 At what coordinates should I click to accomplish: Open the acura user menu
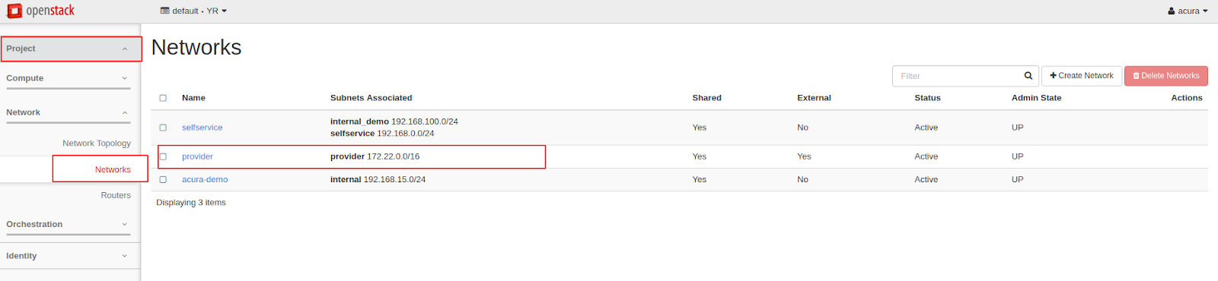[x=1188, y=11]
